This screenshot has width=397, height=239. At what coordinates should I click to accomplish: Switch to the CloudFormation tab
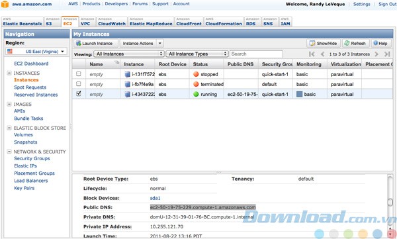pos(224,22)
